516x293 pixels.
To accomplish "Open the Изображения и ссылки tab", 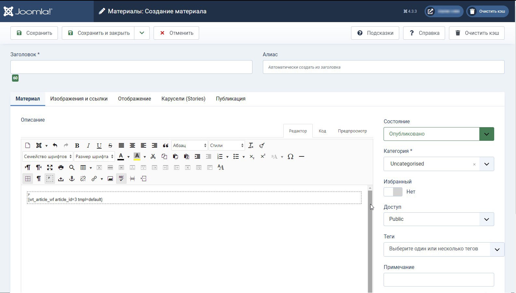I will tap(79, 99).
